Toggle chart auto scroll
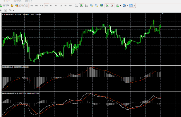 (107, 5)
